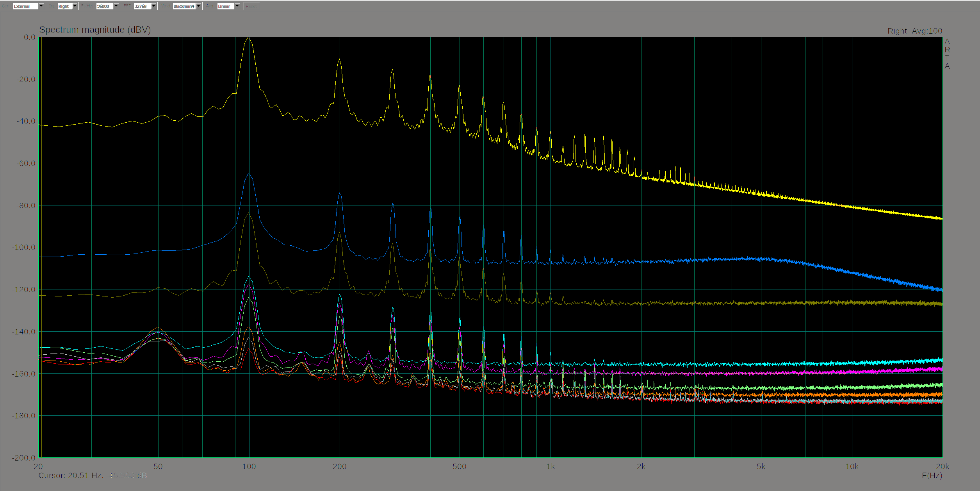This screenshot has width=980, height=491.
Task: Click the '-20.0' y-axis label
Action: (26, 79)
